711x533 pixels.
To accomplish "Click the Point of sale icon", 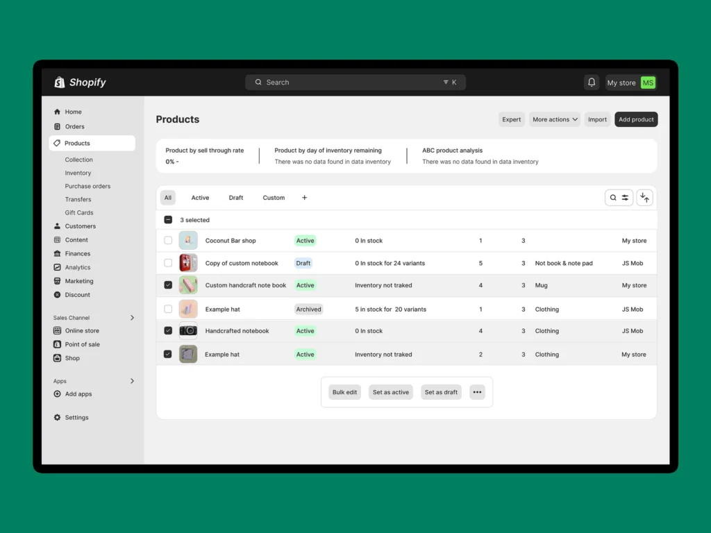I will 57,344.
